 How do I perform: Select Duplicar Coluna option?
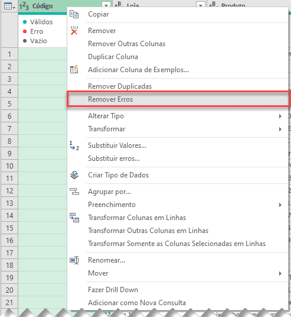coord(113,57)
